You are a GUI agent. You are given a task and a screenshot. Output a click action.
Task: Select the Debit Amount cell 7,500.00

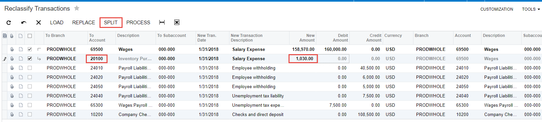coord(333,105)
